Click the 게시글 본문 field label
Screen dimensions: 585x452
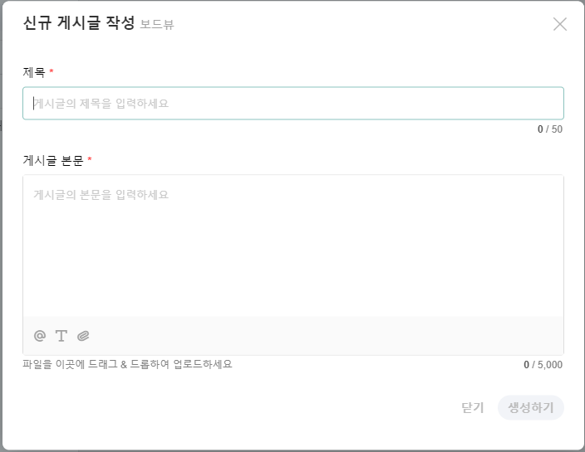point(53,160)
